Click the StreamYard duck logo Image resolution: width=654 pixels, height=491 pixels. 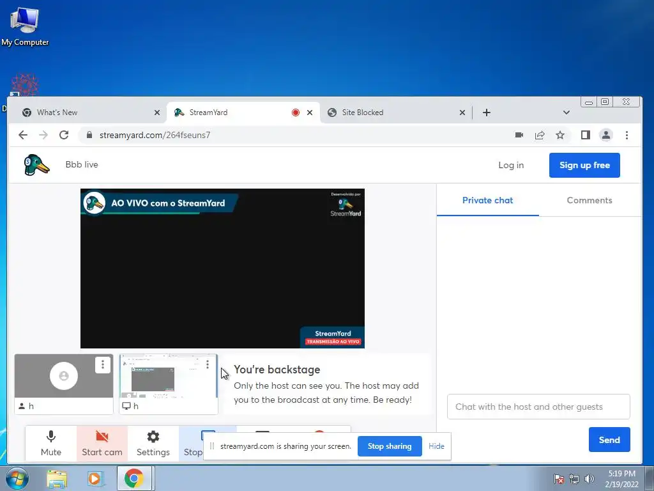[36, 165]
